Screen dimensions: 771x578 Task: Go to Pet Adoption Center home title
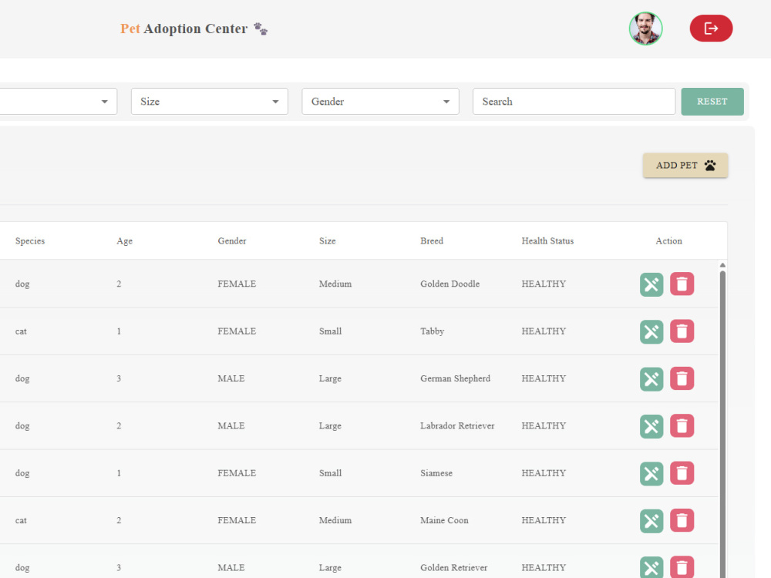pyautogui.click(x=184, y=29)
